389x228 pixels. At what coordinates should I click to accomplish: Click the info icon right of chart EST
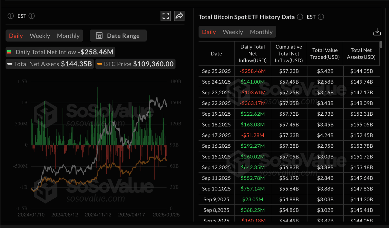32,16
